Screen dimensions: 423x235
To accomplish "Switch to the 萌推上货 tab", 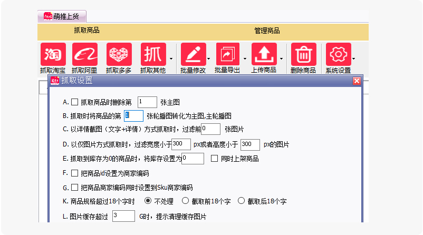I will 62,16.
